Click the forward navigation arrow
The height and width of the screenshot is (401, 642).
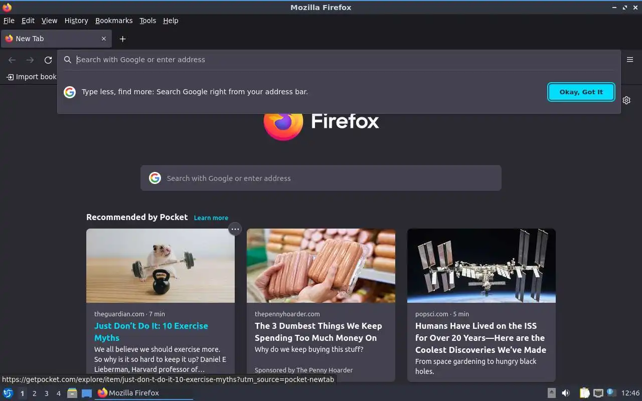pos(30,60)
